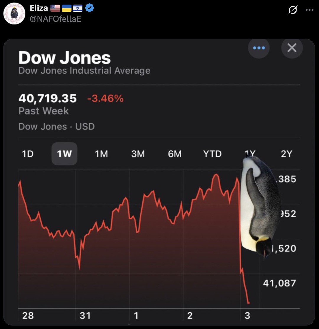This screenshot has width=319, height=329.
Task: Open the tweet's more options menu
Action: (x=310, y=10)
